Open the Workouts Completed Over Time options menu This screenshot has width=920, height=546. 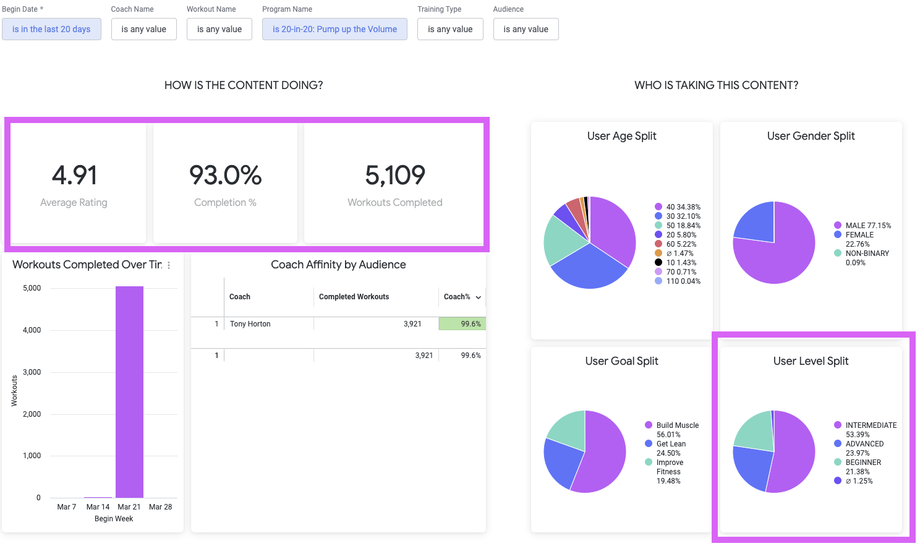[x=169, y=265]
